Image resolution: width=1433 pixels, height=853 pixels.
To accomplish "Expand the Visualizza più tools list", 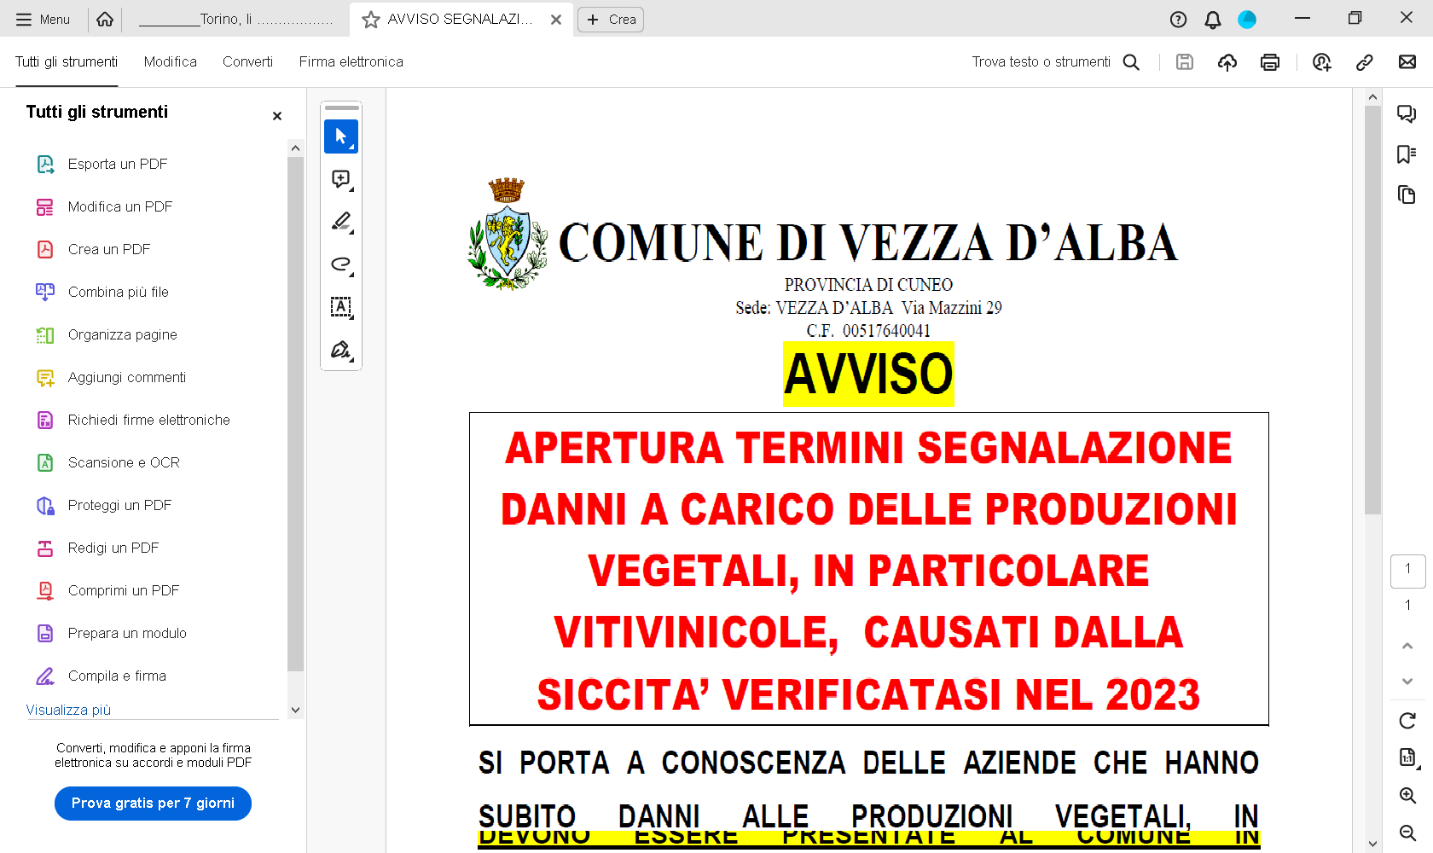I will 68,710.
